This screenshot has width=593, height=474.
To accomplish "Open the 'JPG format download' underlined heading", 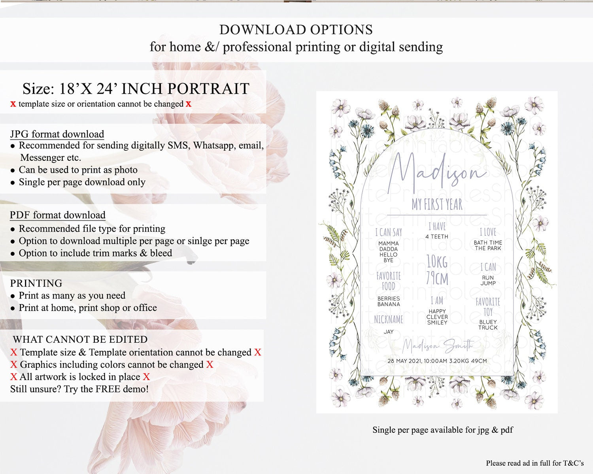I will coord(57,134).
